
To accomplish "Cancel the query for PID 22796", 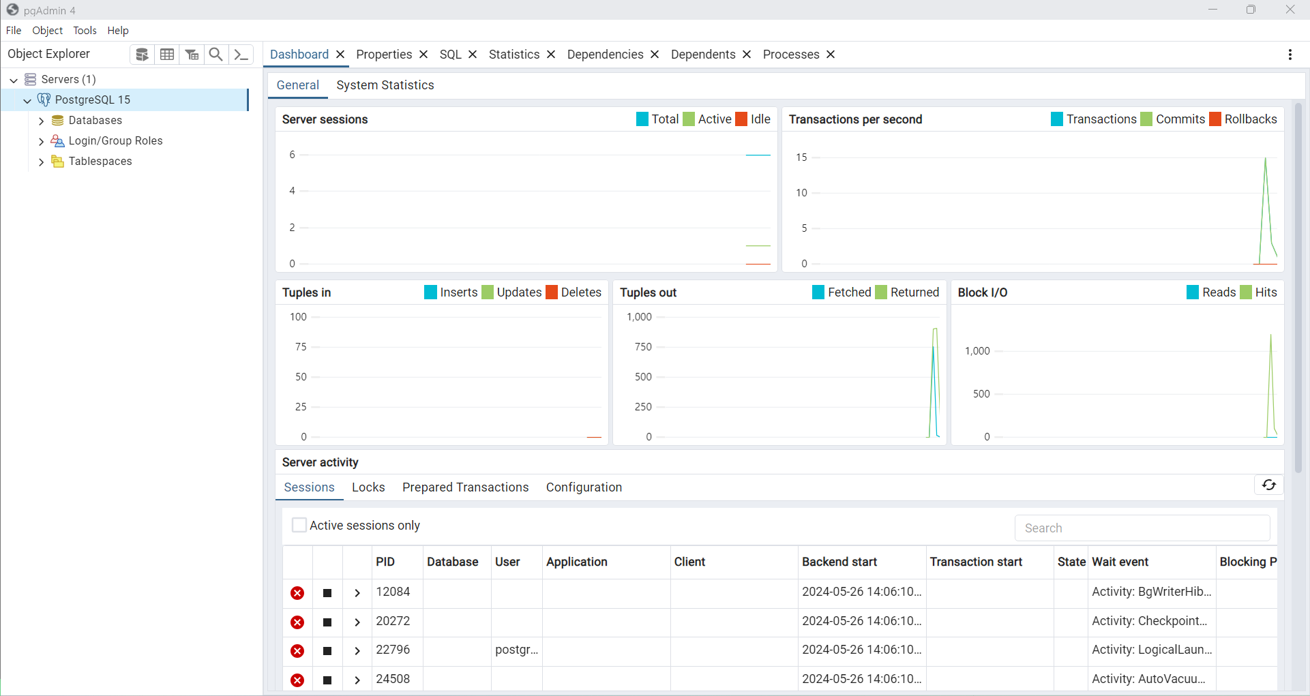I will click(327, 651).
